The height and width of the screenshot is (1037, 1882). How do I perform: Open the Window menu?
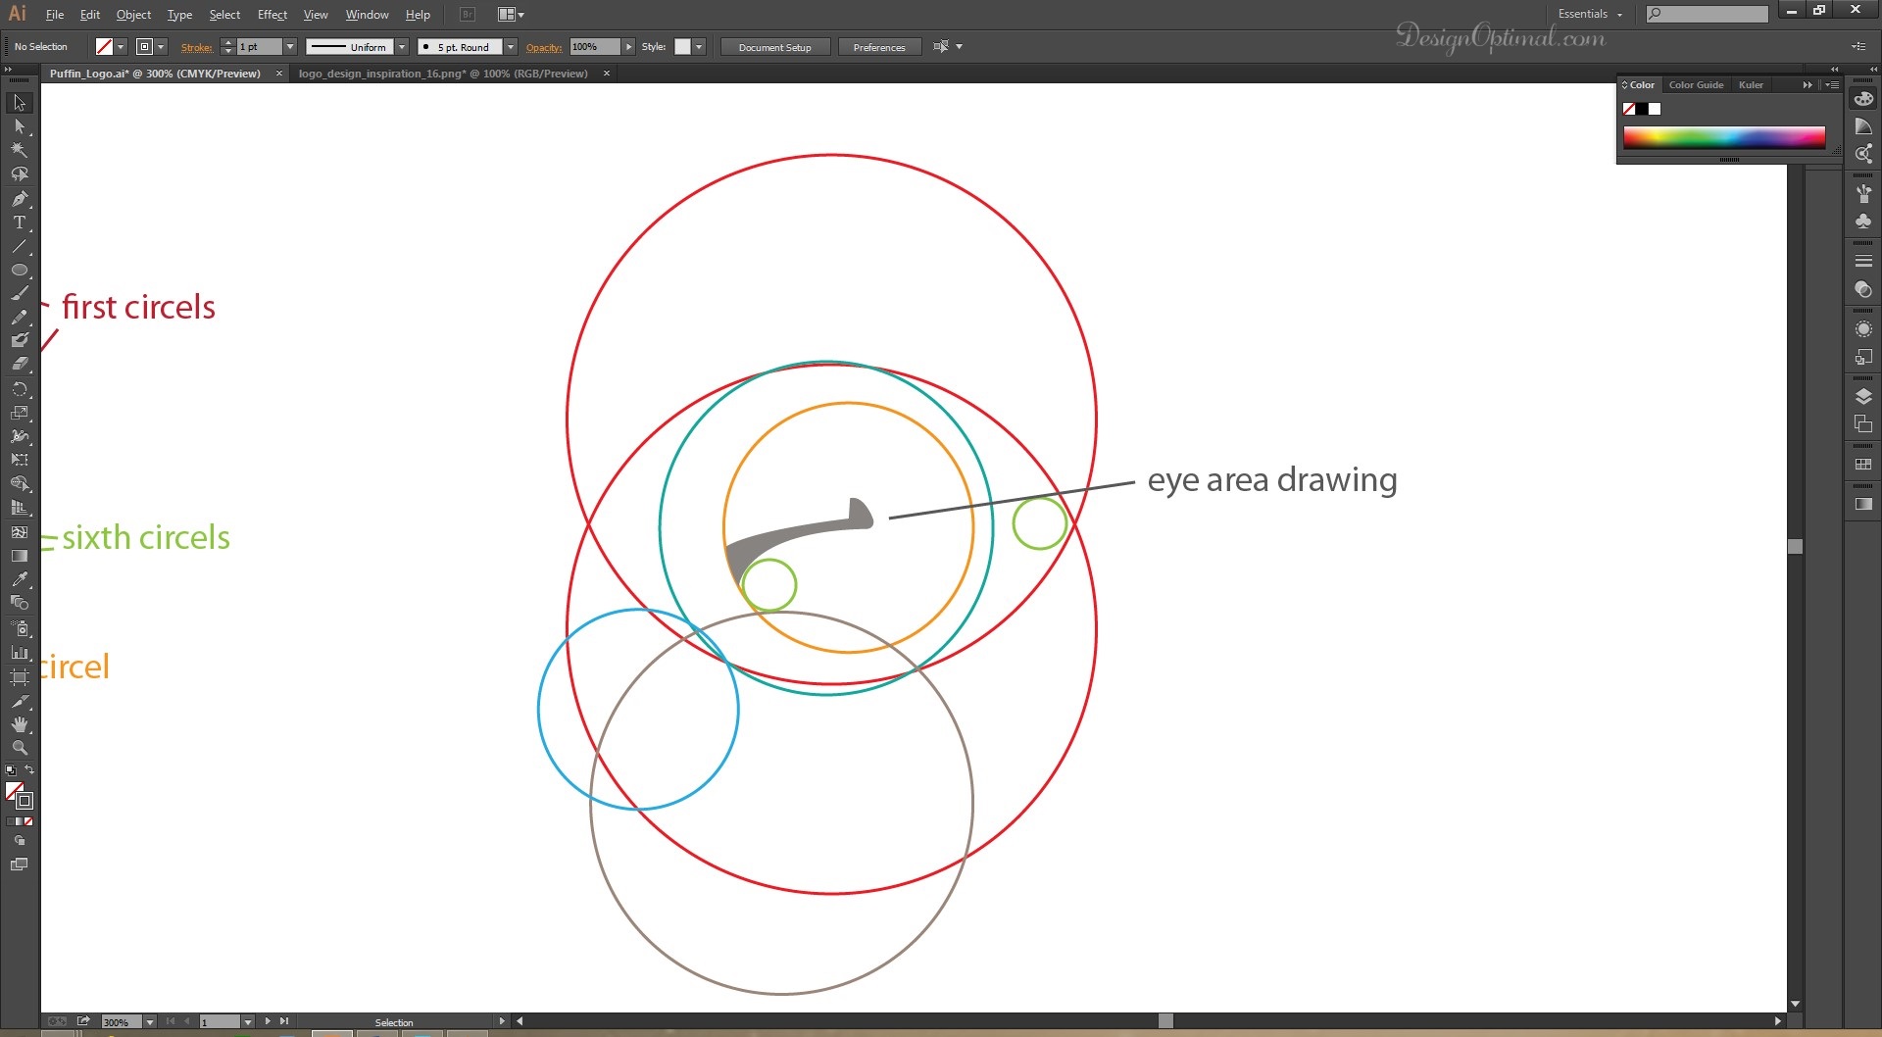click(x=367, y=15)
